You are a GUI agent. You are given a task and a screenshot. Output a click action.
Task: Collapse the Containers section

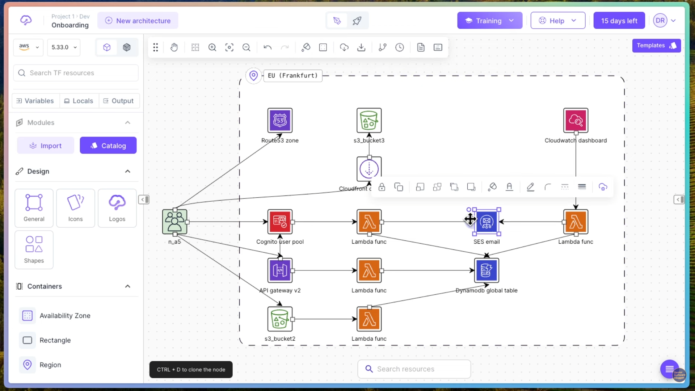tap(128, 286)
